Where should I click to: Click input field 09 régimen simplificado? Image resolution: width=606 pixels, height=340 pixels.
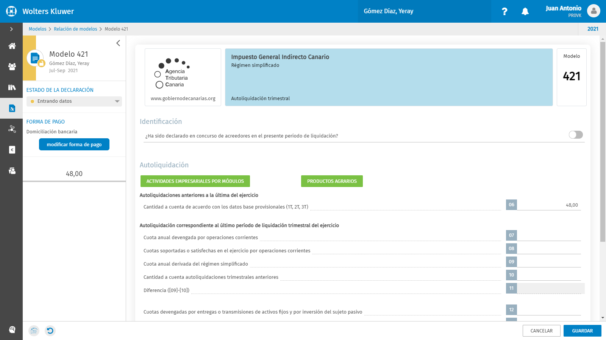coord(549,262)
